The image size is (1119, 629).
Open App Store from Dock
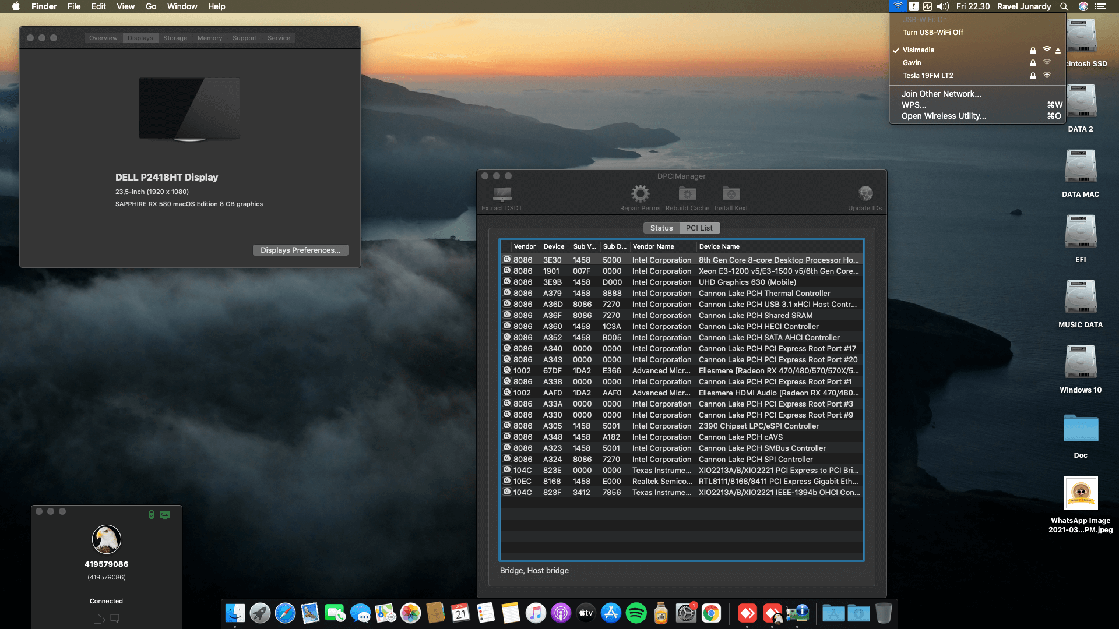click(611, 613)
